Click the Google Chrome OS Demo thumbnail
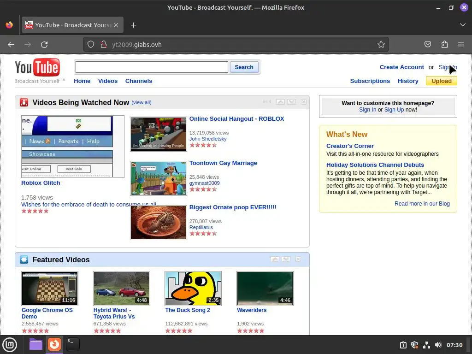Screen dimensions: 472x354 [x=50, y=289]
